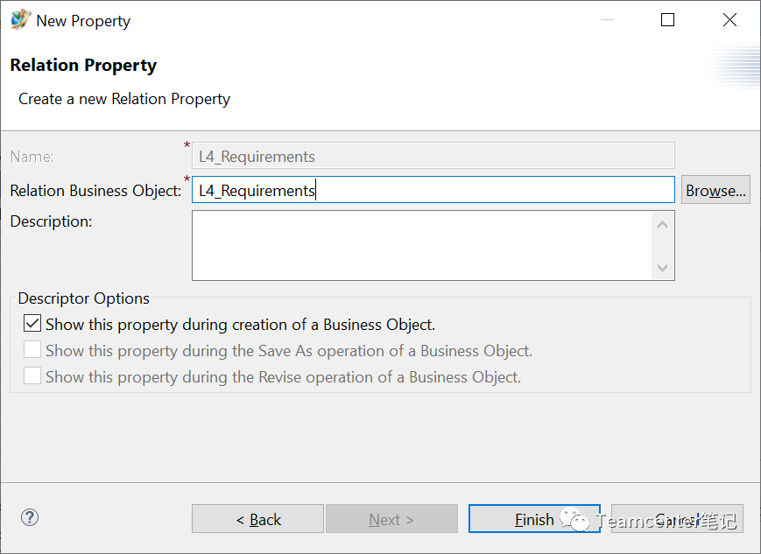The image size is (761, 554).
Task: Click the New Property title bar icon
Action: (x=19, y=20)
